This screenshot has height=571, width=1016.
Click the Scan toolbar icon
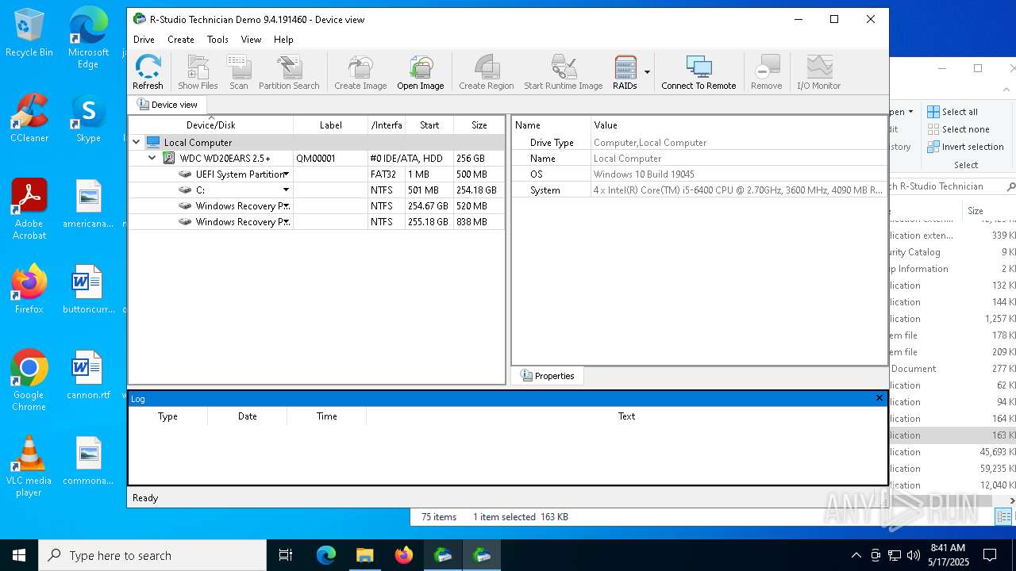coord(239,72)
